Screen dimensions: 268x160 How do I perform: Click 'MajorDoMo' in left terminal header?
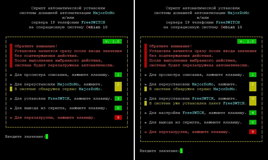104,13
